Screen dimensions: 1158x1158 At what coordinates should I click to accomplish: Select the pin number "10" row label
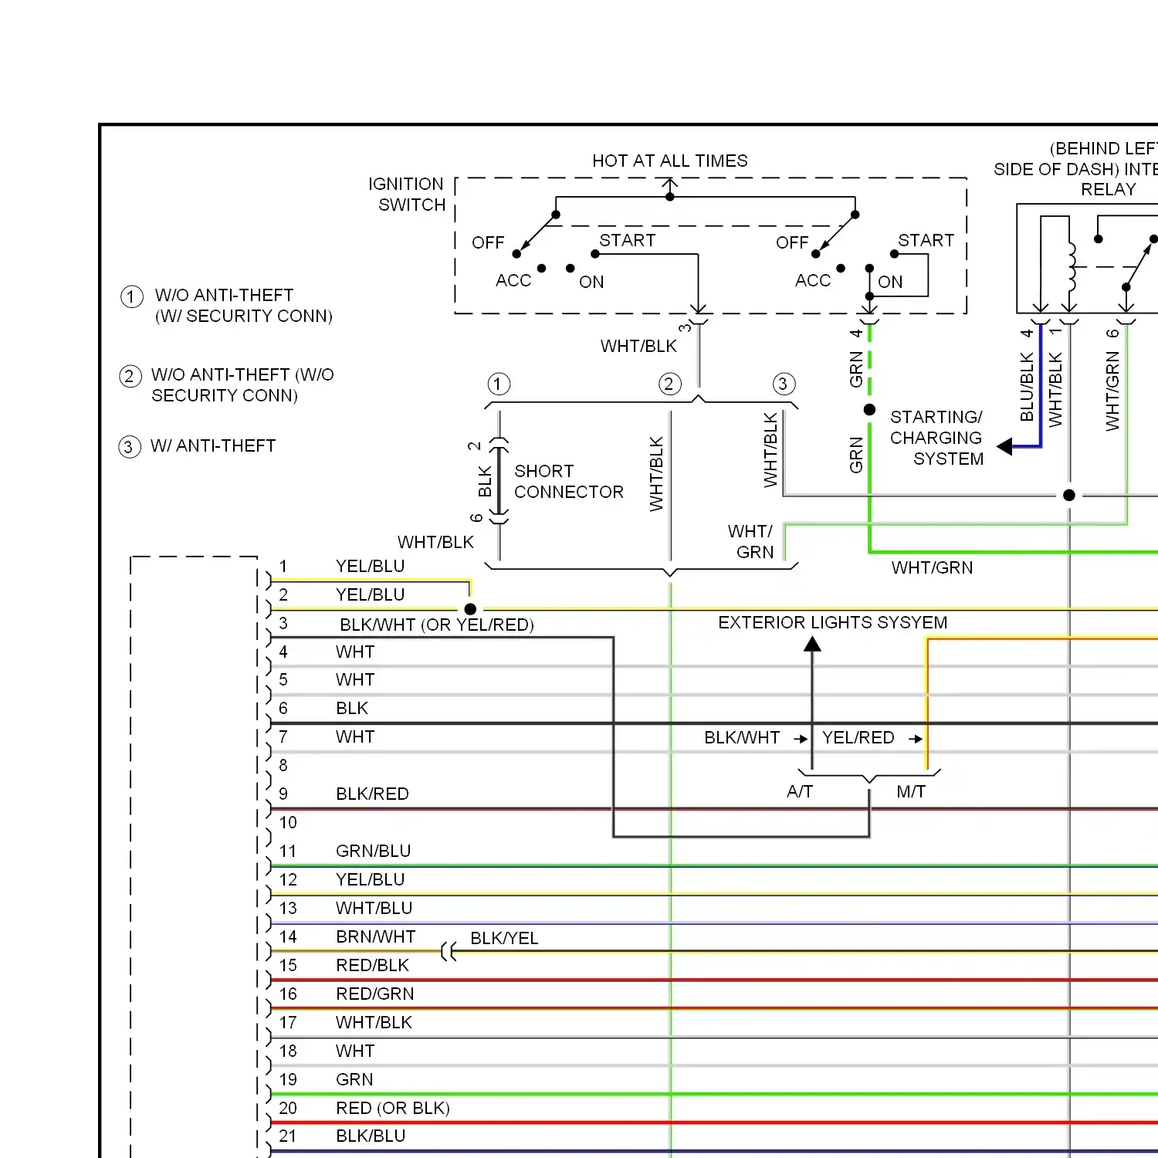(x=288, y=822)
